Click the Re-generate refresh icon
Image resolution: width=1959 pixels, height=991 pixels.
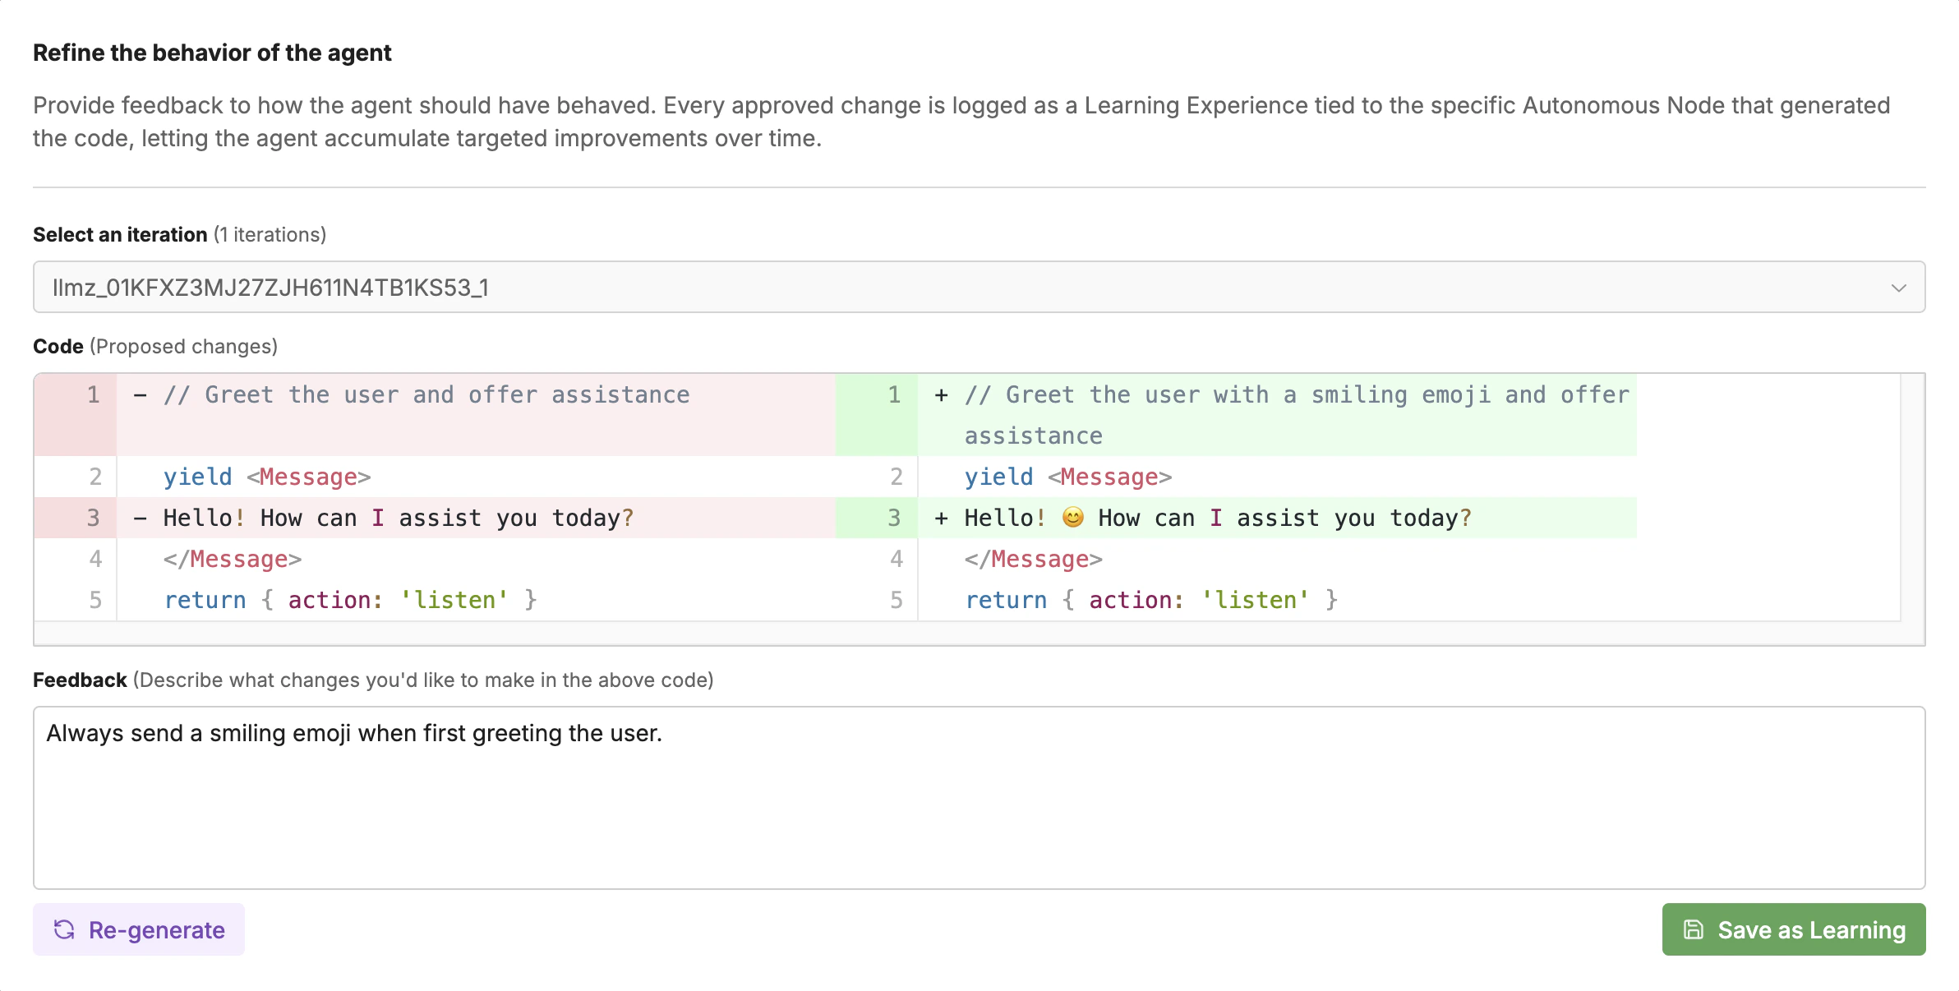pos(64,929)
